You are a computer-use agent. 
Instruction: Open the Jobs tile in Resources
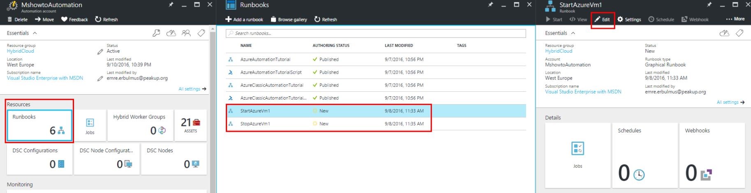(90, 125)
